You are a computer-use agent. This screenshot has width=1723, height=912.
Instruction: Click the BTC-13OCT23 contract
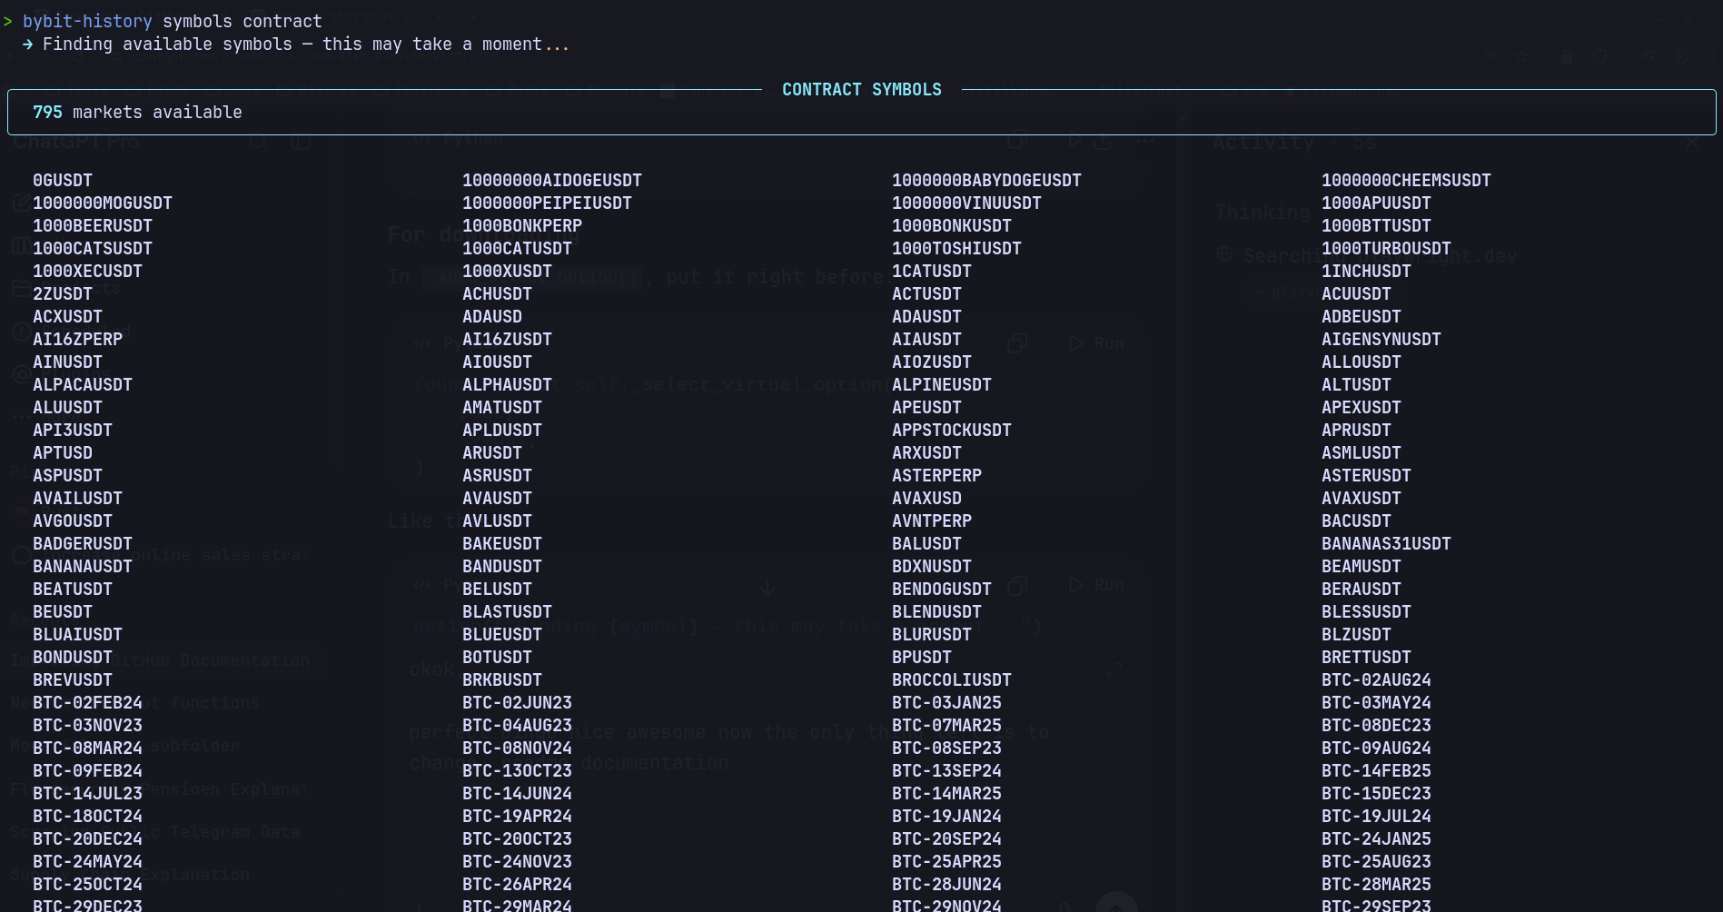pyautogui.click(x=517, y=771)
